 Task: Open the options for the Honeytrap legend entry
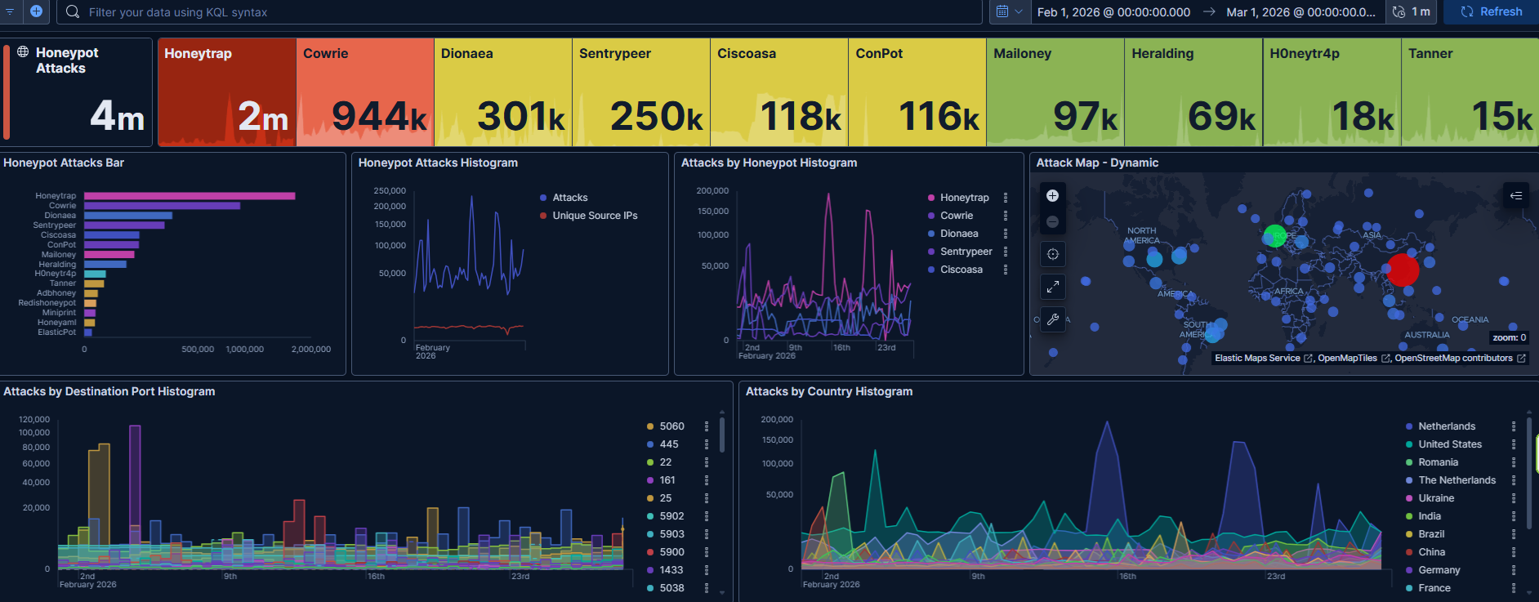(1006, 198)
